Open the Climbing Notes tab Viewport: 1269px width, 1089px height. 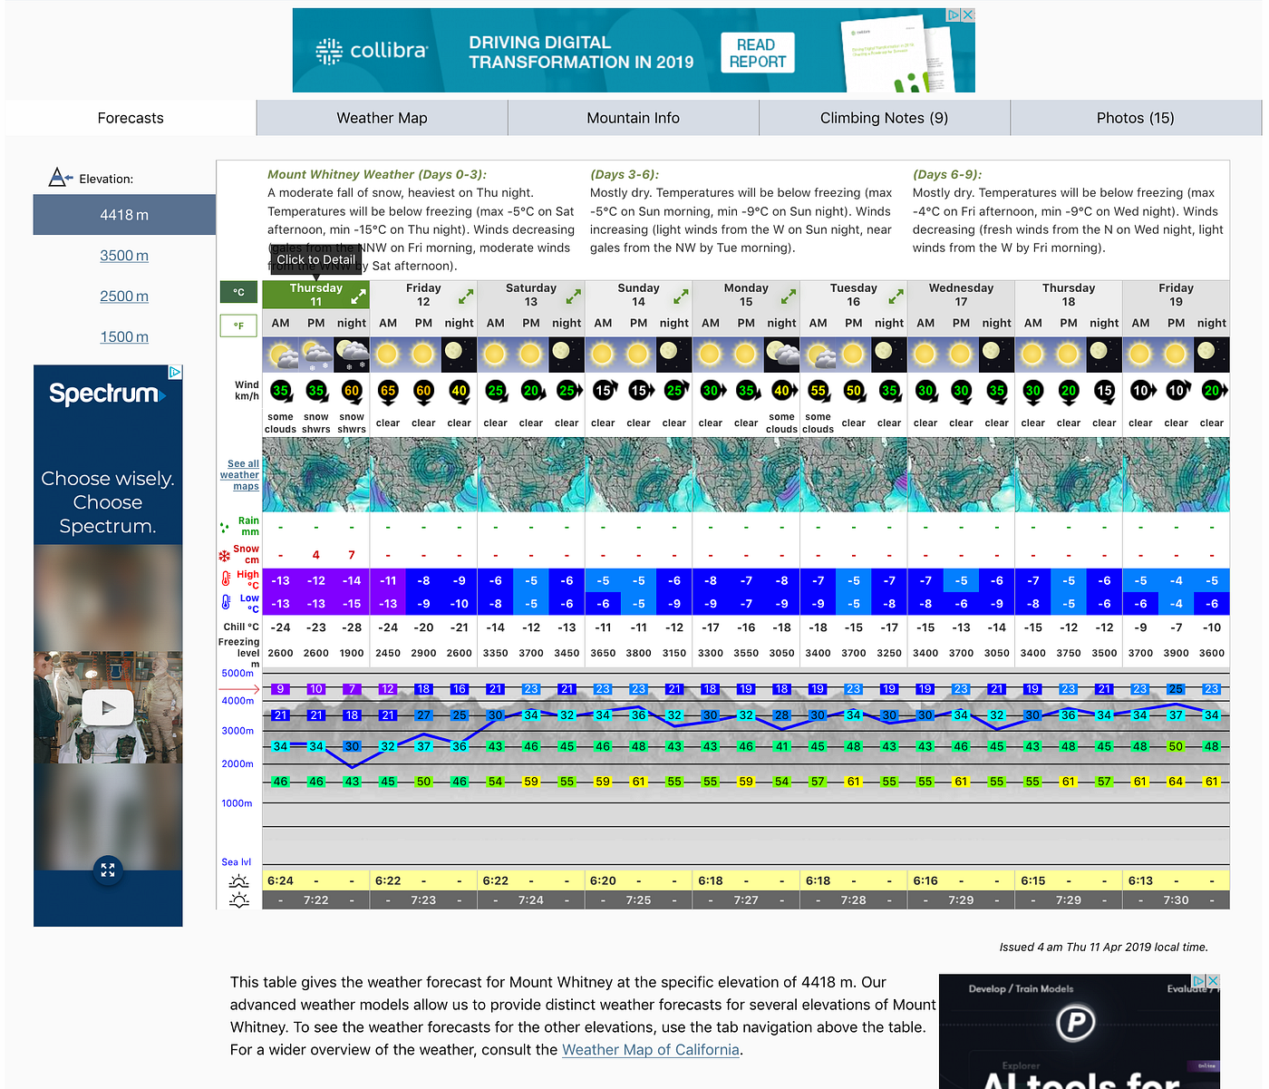[x=883, y=117]
